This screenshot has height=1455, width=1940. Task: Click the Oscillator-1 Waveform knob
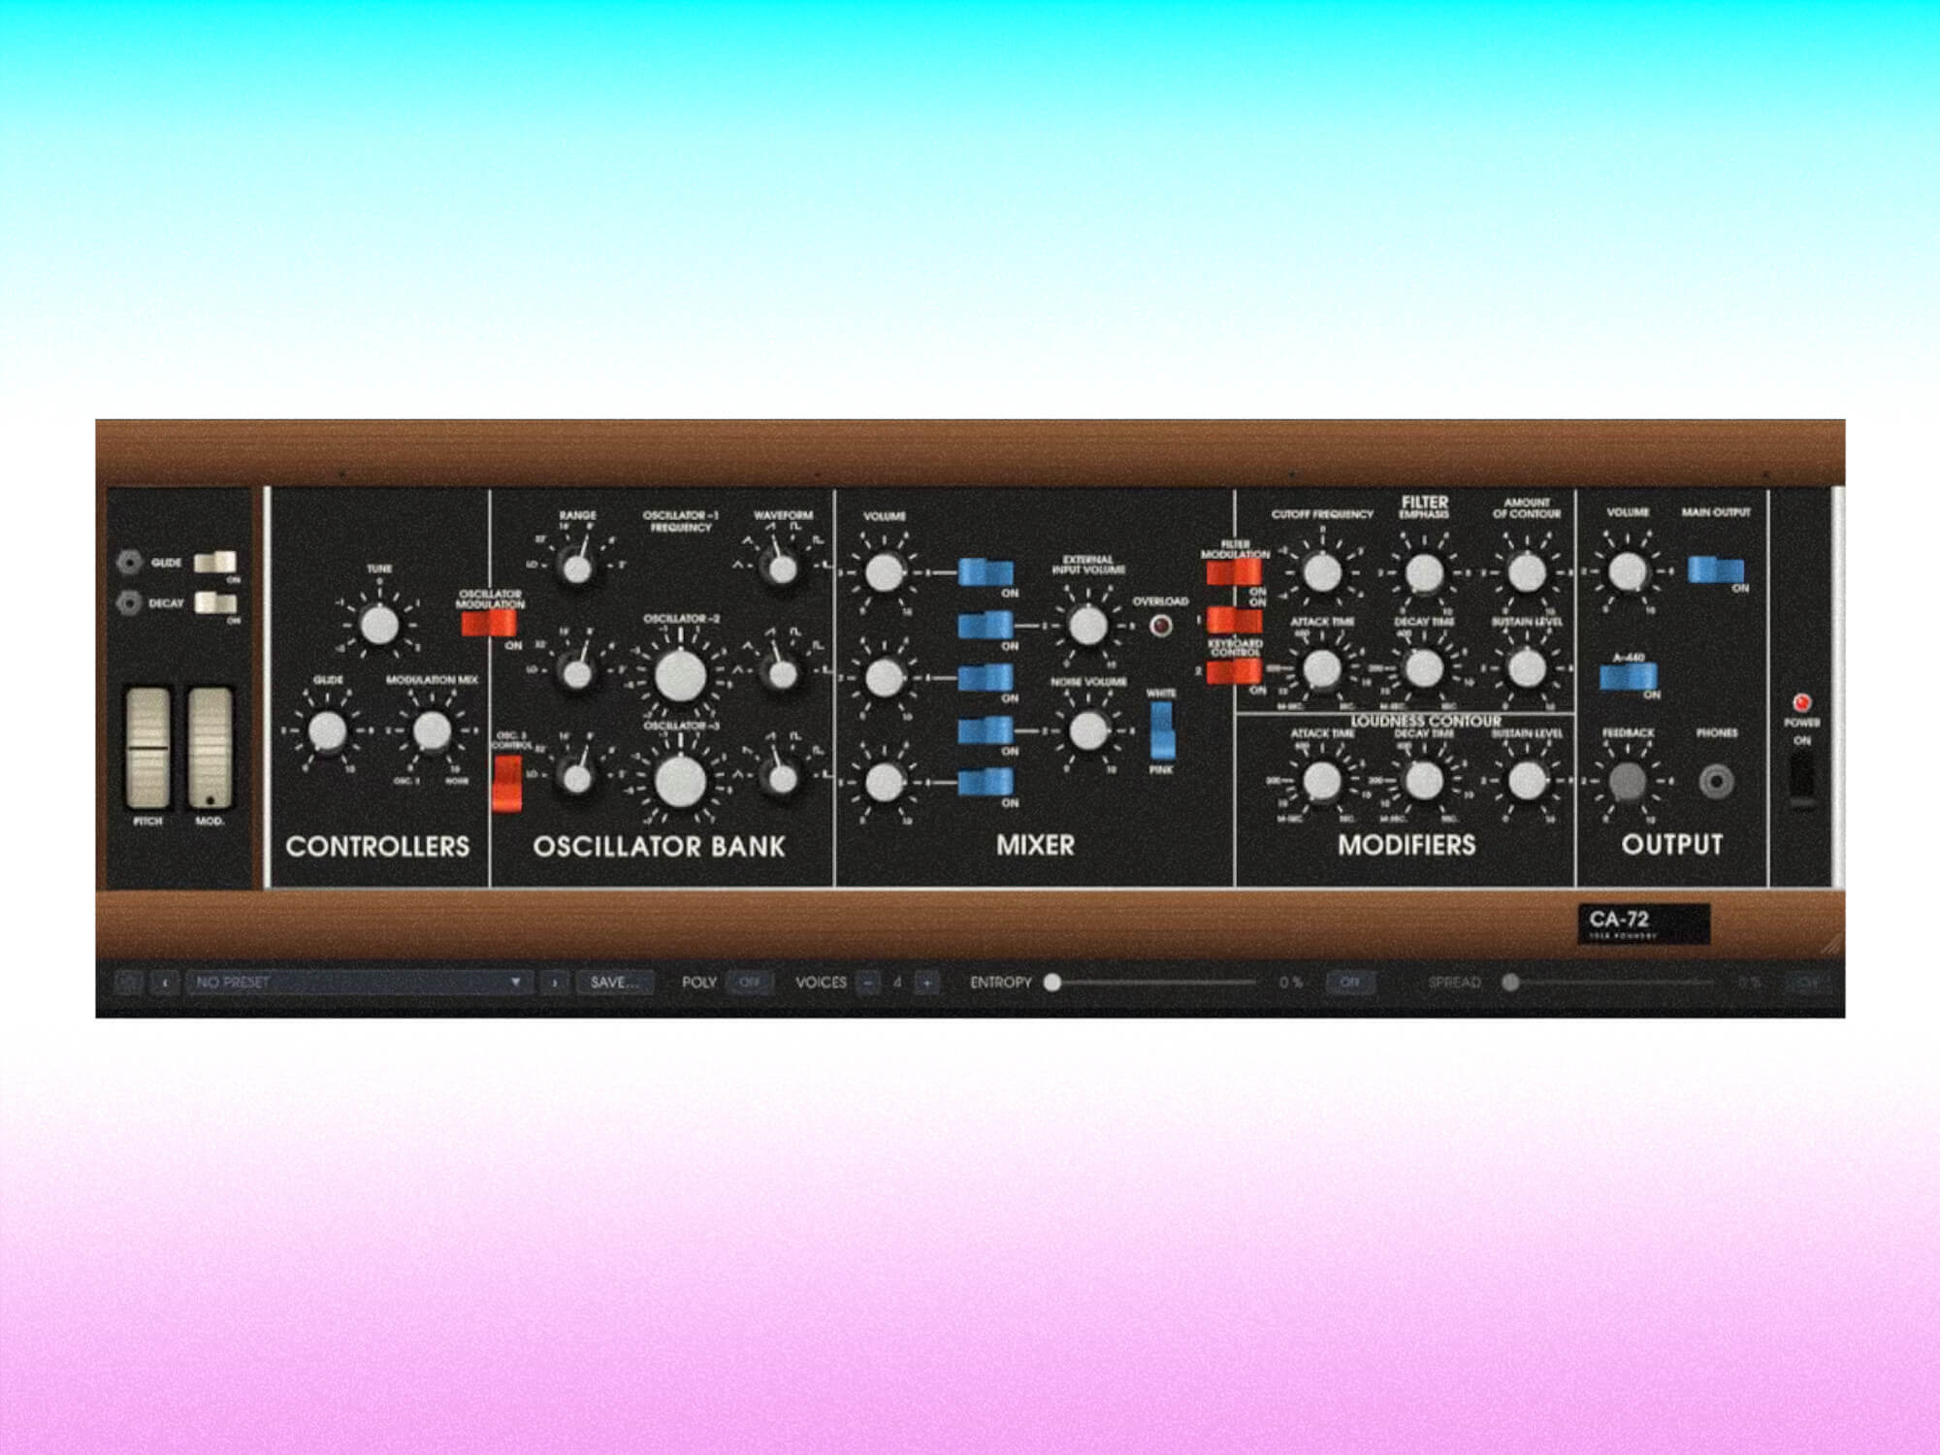pyautogui.click(x=781, y=567)
